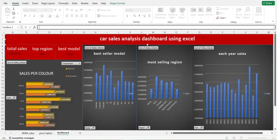Screen dimensions: 277x140
Task: Open the font name dropdown
Action: [x=42, y=10]
